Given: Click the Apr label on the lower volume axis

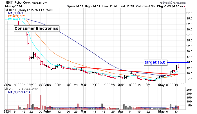Looking at the screenshot, I should click(121, 111).
